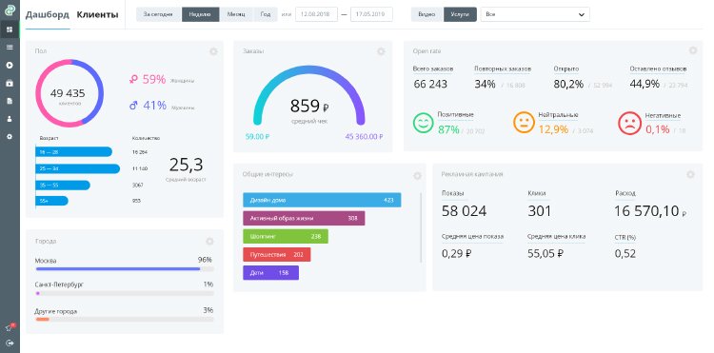
Task: Open gear settings of the Open rate widget
Action: coord(693,50)
